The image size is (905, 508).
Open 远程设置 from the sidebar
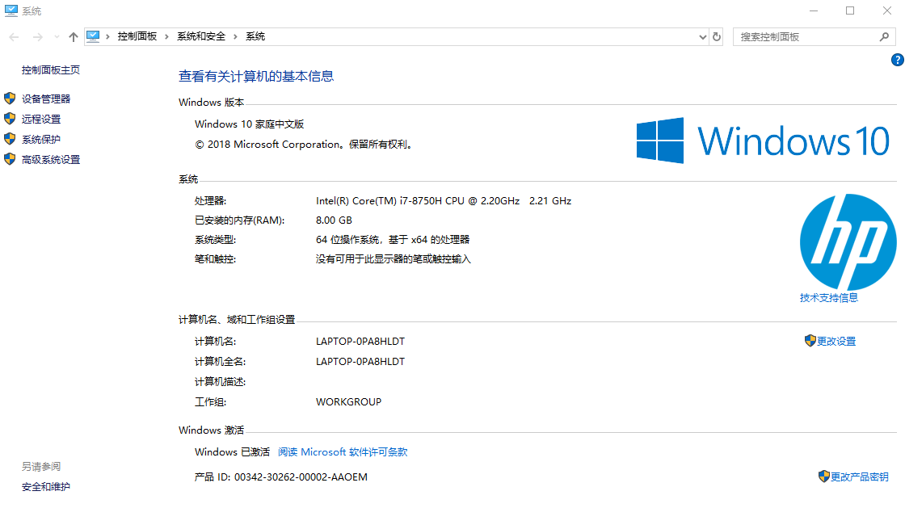(41, 120)
